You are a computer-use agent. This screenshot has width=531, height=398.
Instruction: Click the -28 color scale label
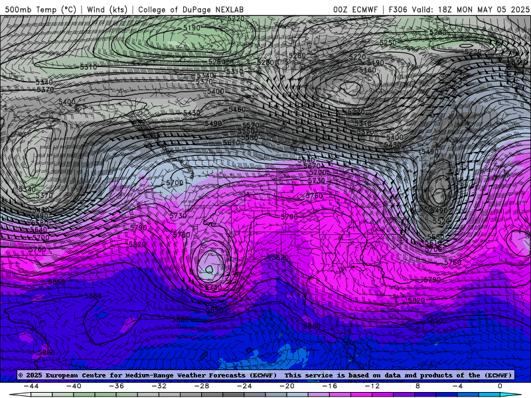(202, 386)
